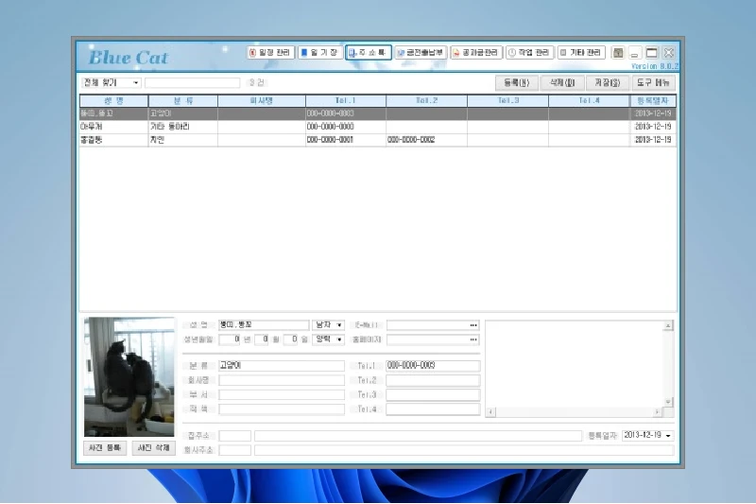Viewport: 756px width, 504px height.
Task: Expand the 전체 찾기 search filter dropdown
Action: click(135, 83)
